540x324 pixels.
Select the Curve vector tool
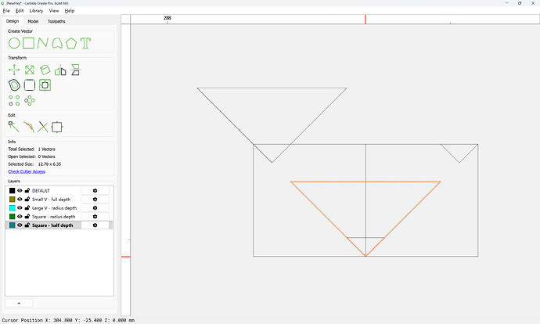point(57,43)
